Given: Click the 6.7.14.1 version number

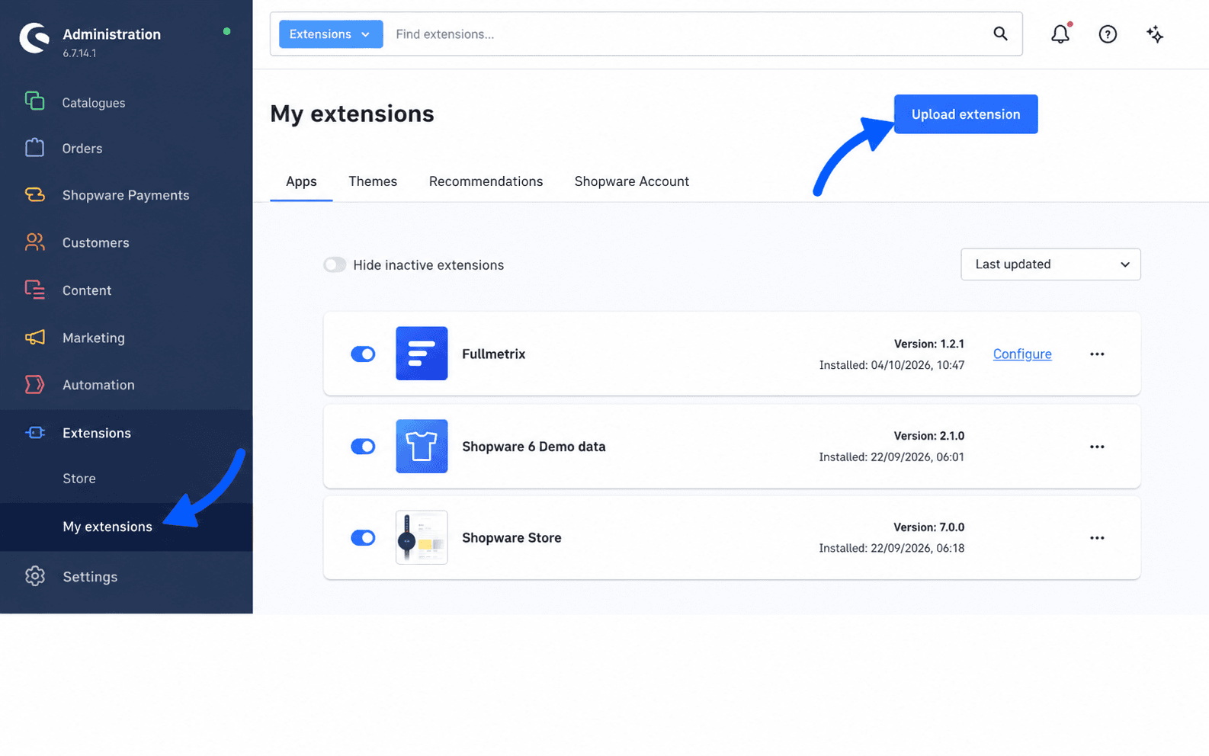Looking at the screenshot, I should pos(79,53).
